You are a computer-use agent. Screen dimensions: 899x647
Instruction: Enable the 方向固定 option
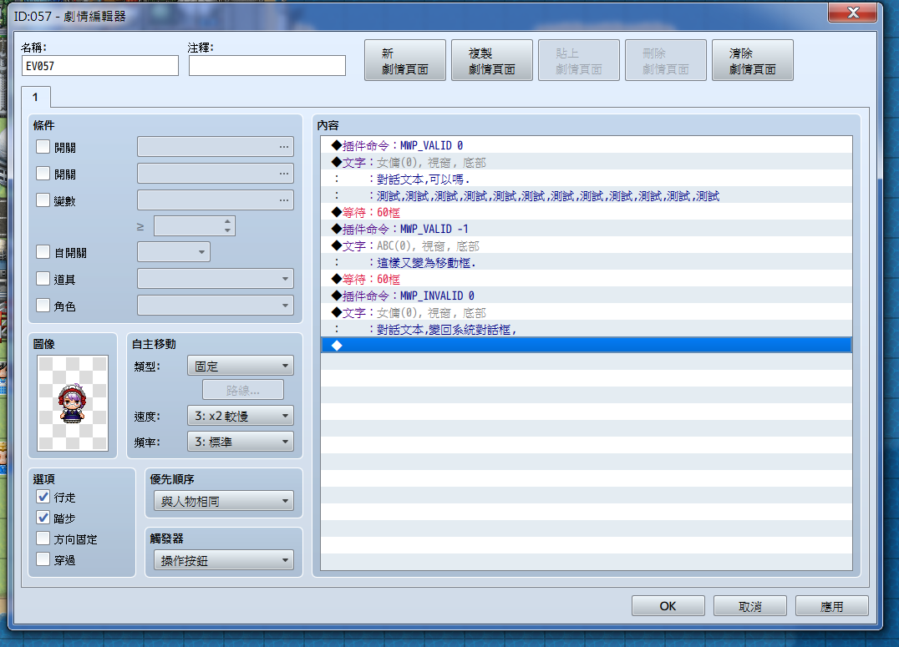pos(43,538)
